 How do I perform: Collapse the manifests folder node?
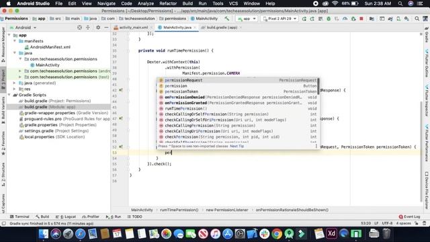(x=15, y=41)
